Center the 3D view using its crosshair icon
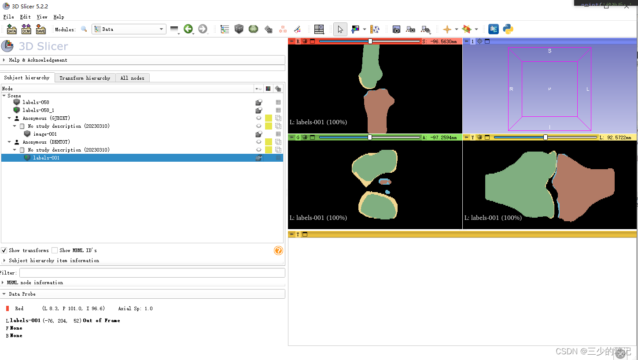 tap(480, 41)
